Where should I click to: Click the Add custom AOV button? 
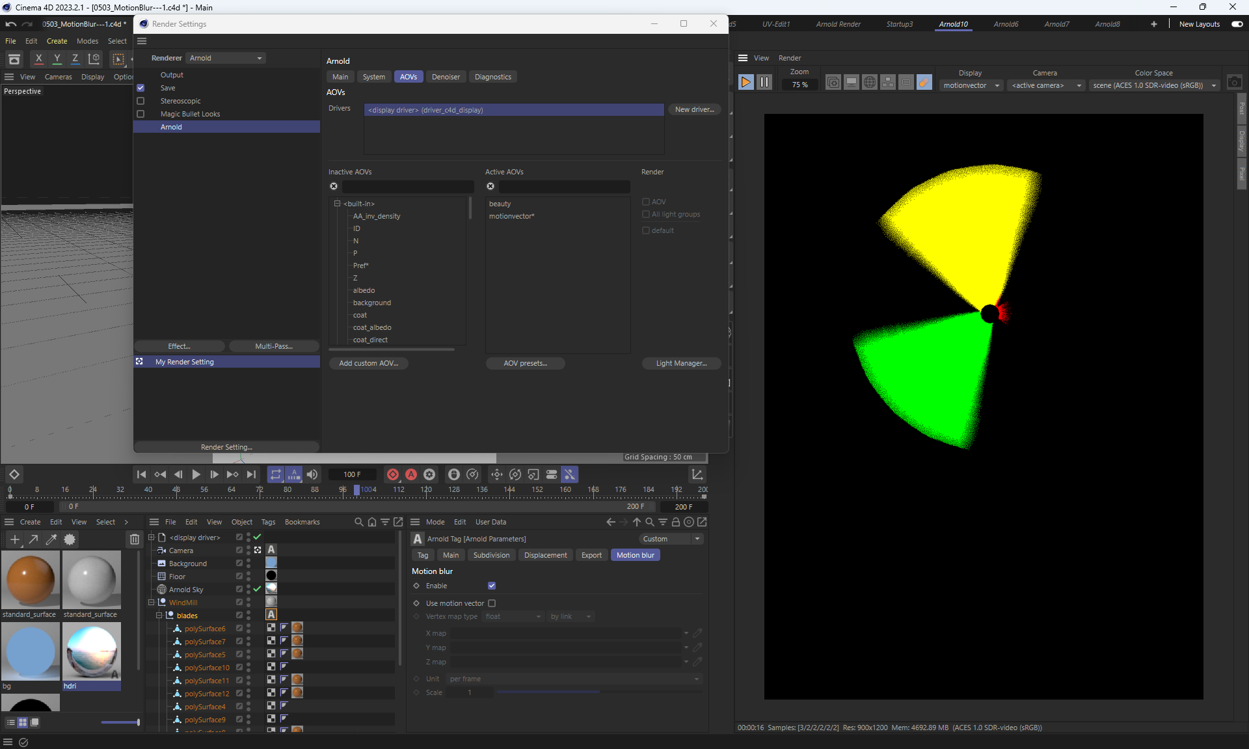tap(368, 363)
